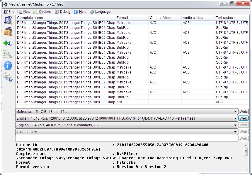Open the Preferences wrench sidebar icon
The width and height of the screenshot is (252, 175).
click(8, 54)
